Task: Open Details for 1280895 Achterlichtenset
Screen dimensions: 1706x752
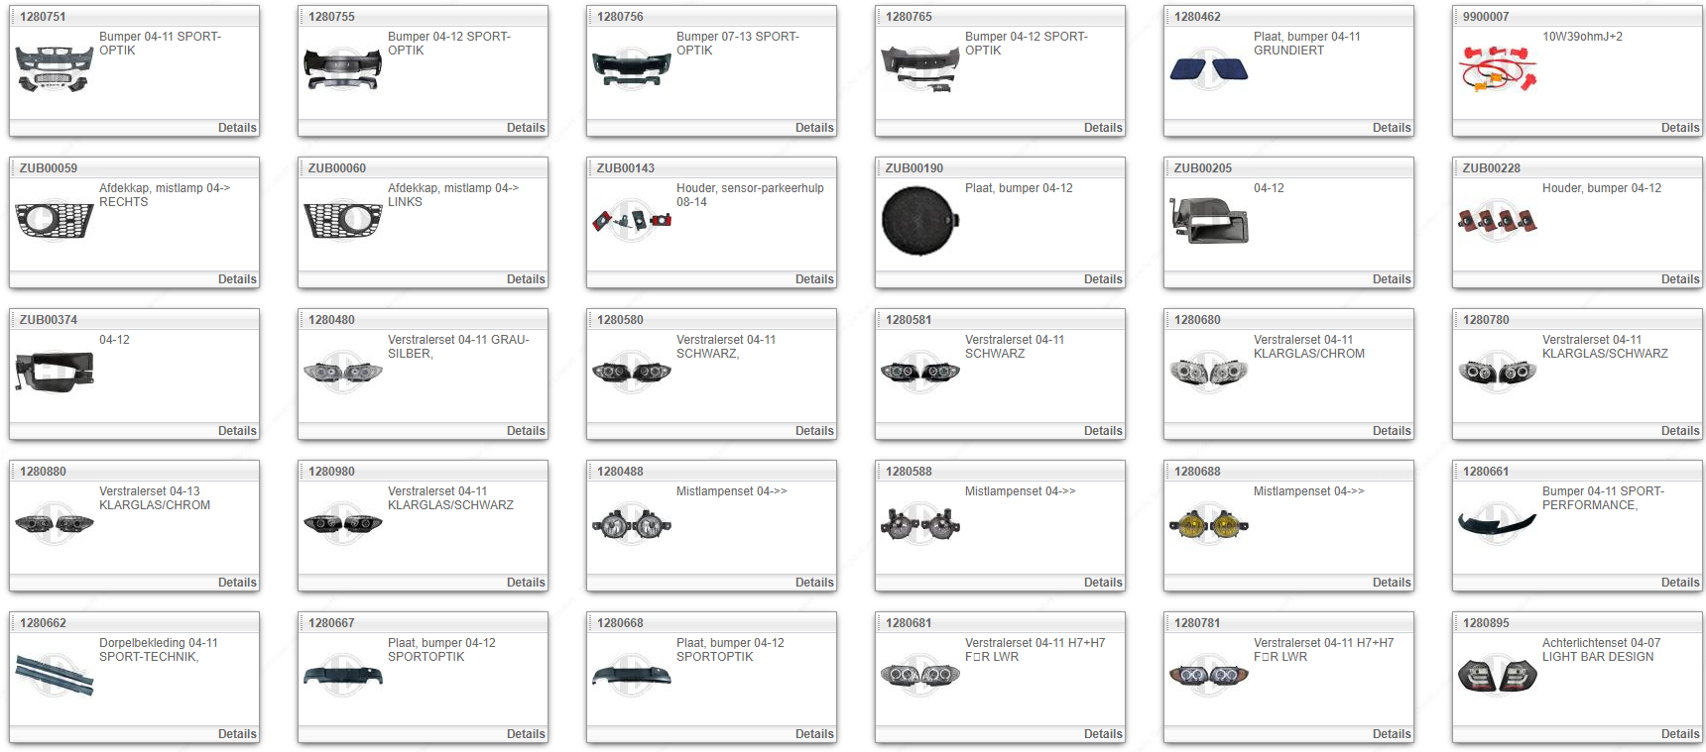Action: 1680,734
